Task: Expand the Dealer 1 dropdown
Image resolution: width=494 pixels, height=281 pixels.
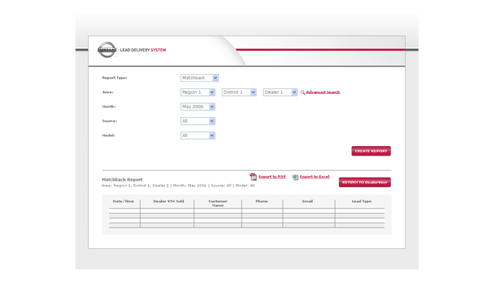Action: point(280,93)
